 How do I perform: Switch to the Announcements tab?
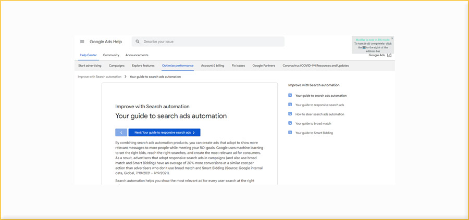tap(137, 55)
